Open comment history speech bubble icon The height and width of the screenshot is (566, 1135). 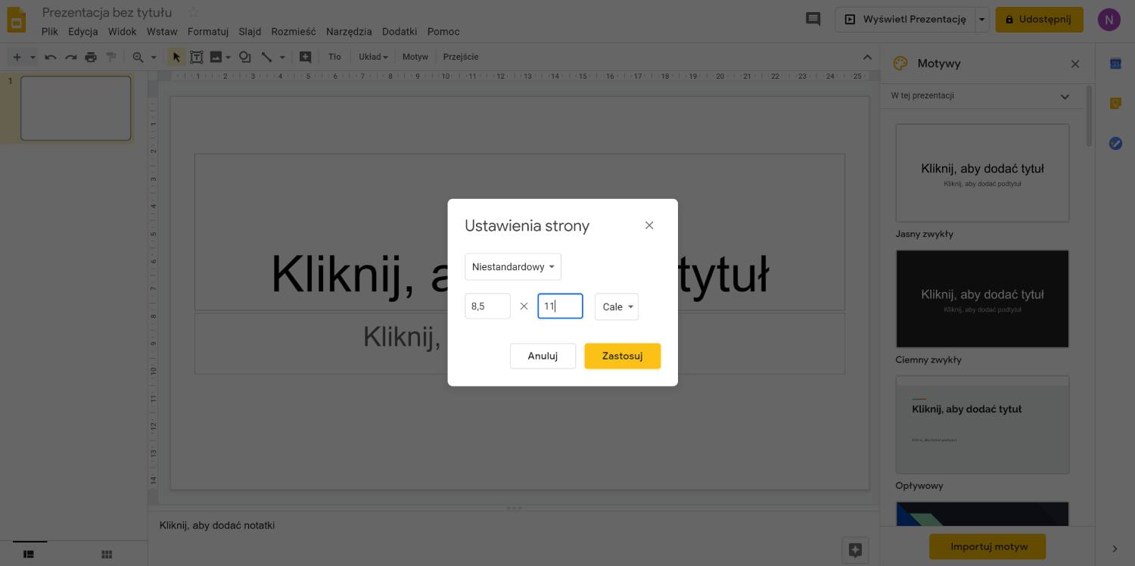tap(813, 20)
